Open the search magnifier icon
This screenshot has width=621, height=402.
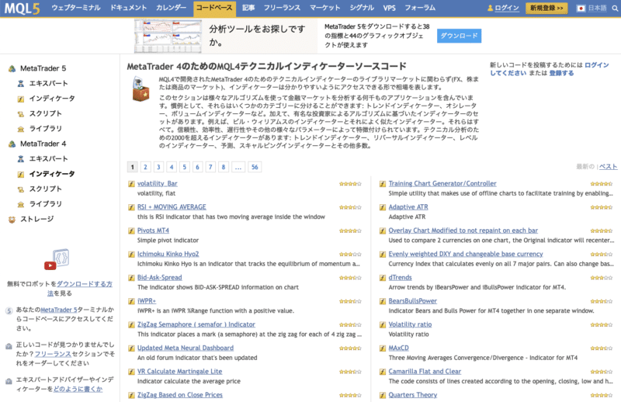click(x=615, y=8)
